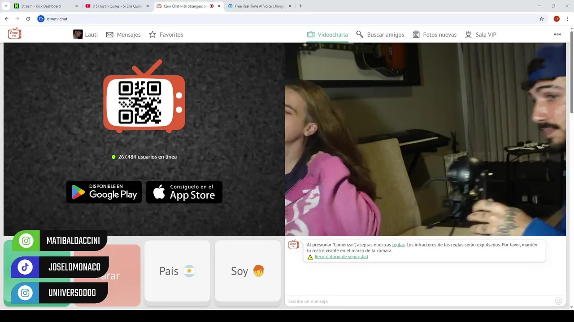Switch to the Justin Quiles YouTube tab
574x322 pixels.
(x=117, y=6)
